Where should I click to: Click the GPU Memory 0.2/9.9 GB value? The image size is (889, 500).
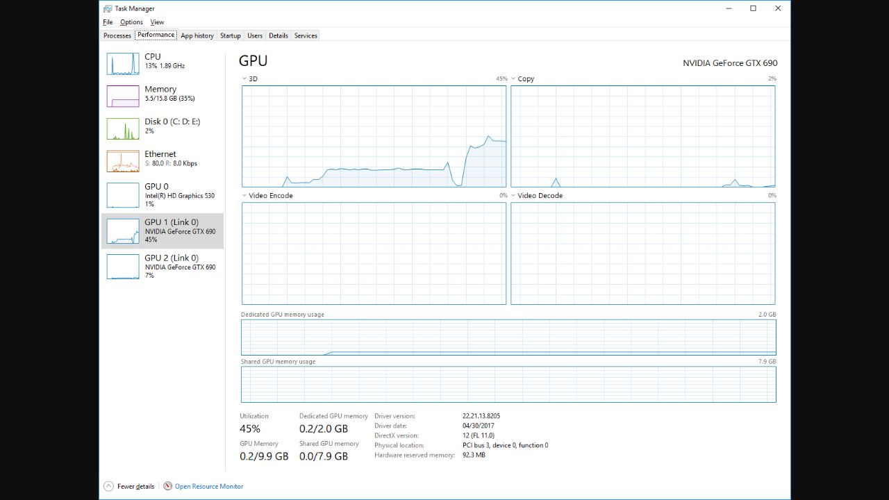click(x=264, y=456)
